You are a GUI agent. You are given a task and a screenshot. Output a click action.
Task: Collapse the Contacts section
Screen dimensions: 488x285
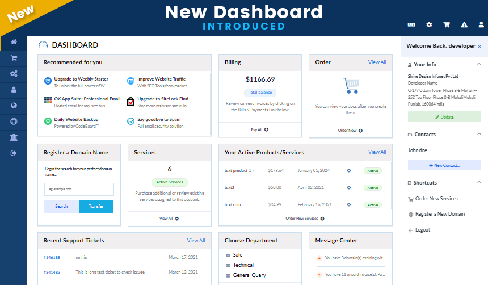(479, 133)
